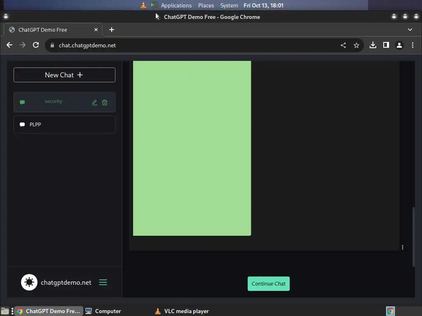Click the lock icon in address bar
This screenshot has height=316, width=422.
tap(52, 45)
